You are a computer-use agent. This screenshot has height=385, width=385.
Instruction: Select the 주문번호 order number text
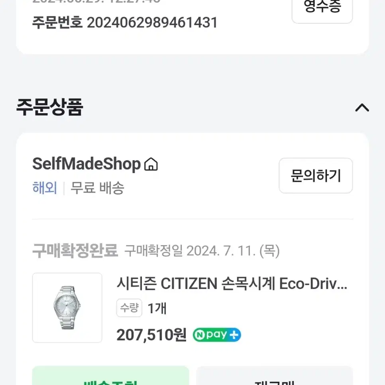click(125, 23)
